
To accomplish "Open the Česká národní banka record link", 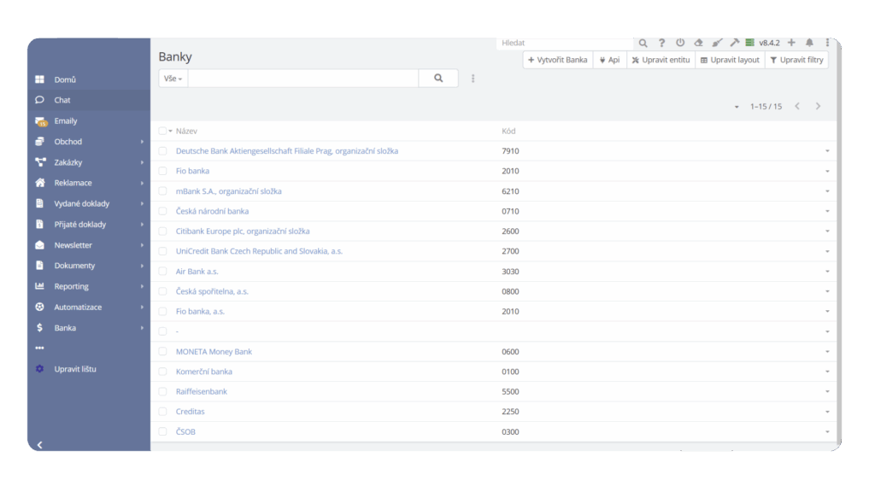I will [212, 211].
